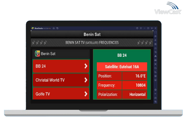
Task: Click the Android back arrow in the sidebar
Action: point(155,94)
